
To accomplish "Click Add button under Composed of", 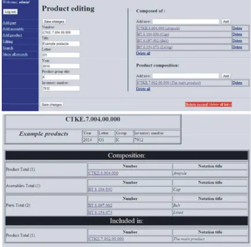I will [226, 21].
